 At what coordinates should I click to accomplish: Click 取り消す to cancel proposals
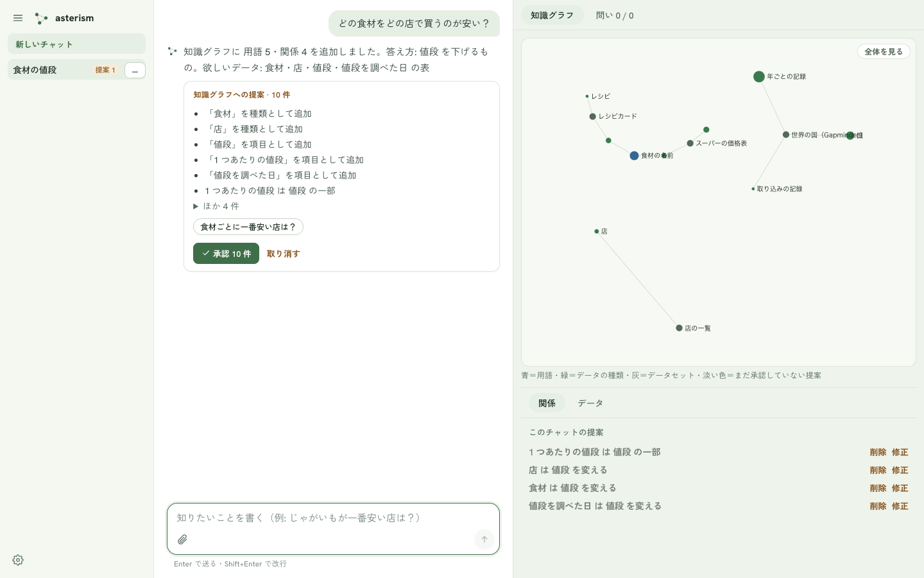[284, 254]
